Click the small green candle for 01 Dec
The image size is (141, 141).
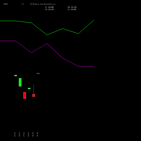tap(29, 89)
